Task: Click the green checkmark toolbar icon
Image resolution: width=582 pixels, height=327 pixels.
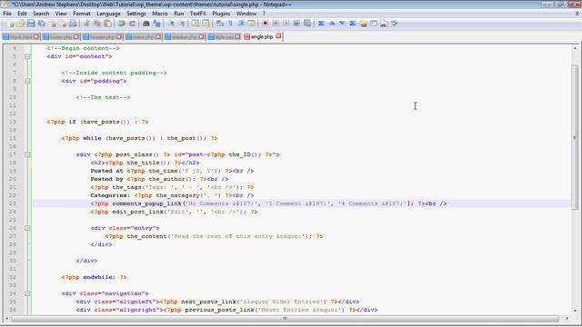Action: (x=395, y=24)
